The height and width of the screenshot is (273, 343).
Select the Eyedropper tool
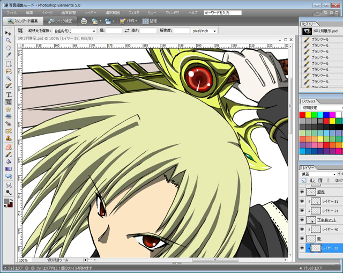(x=8, y=55)
